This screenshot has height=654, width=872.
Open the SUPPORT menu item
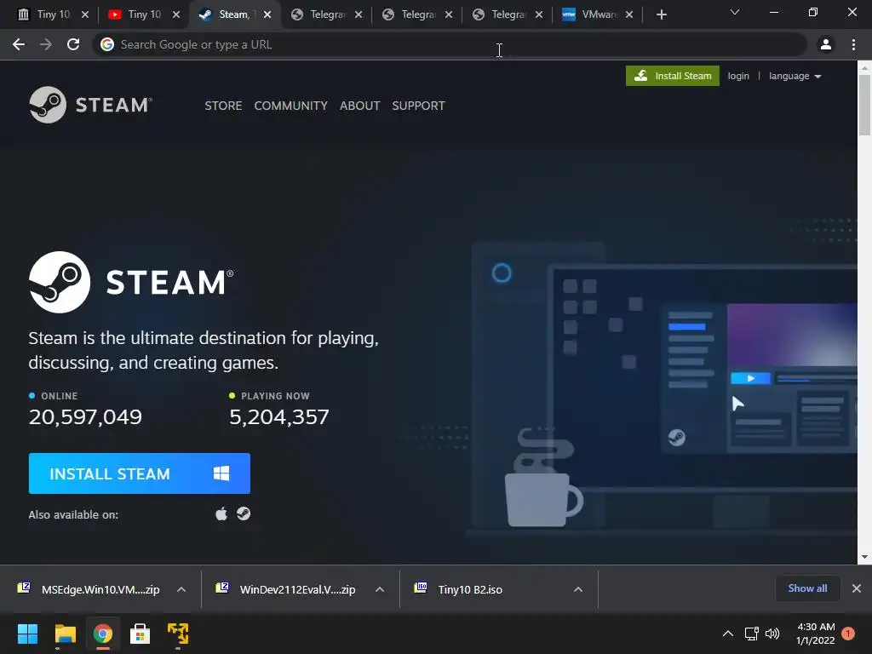pyautogui.click(x=418, y=106)
